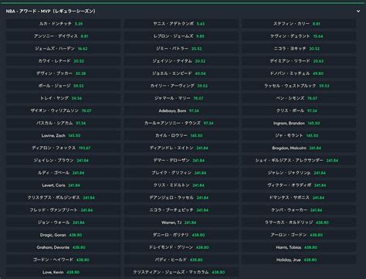Viewport: 366px width, 279px height.
Task: Click ドノバン・ミッチェル odds 49.80
Action: point(299,73)
